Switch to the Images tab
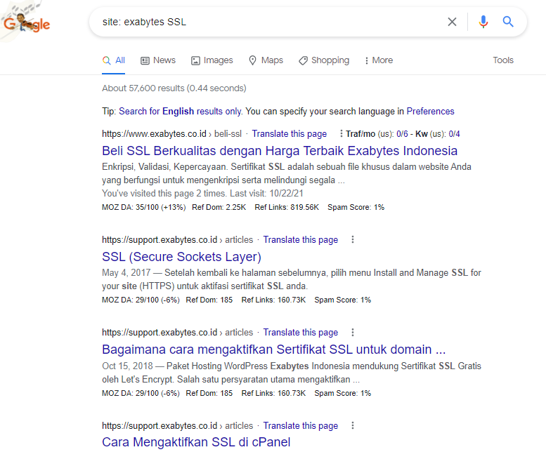 212,60
